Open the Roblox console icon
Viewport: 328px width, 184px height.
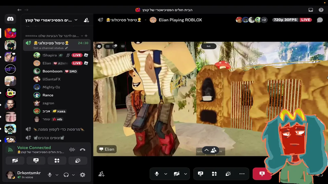[x=123, y=46]
